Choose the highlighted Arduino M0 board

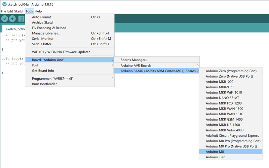[x=231, y=152]
